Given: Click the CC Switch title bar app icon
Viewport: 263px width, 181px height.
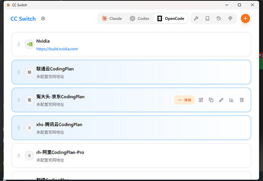Looking at the screenshot, I should [8, 5].
